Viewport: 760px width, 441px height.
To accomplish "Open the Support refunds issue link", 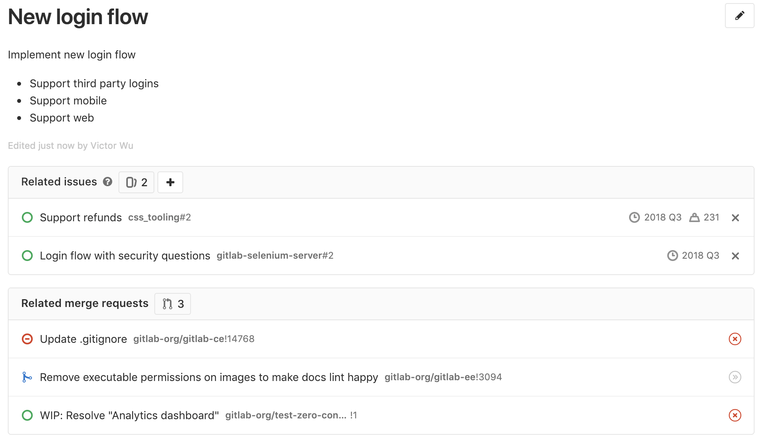I will coord(80,217).
